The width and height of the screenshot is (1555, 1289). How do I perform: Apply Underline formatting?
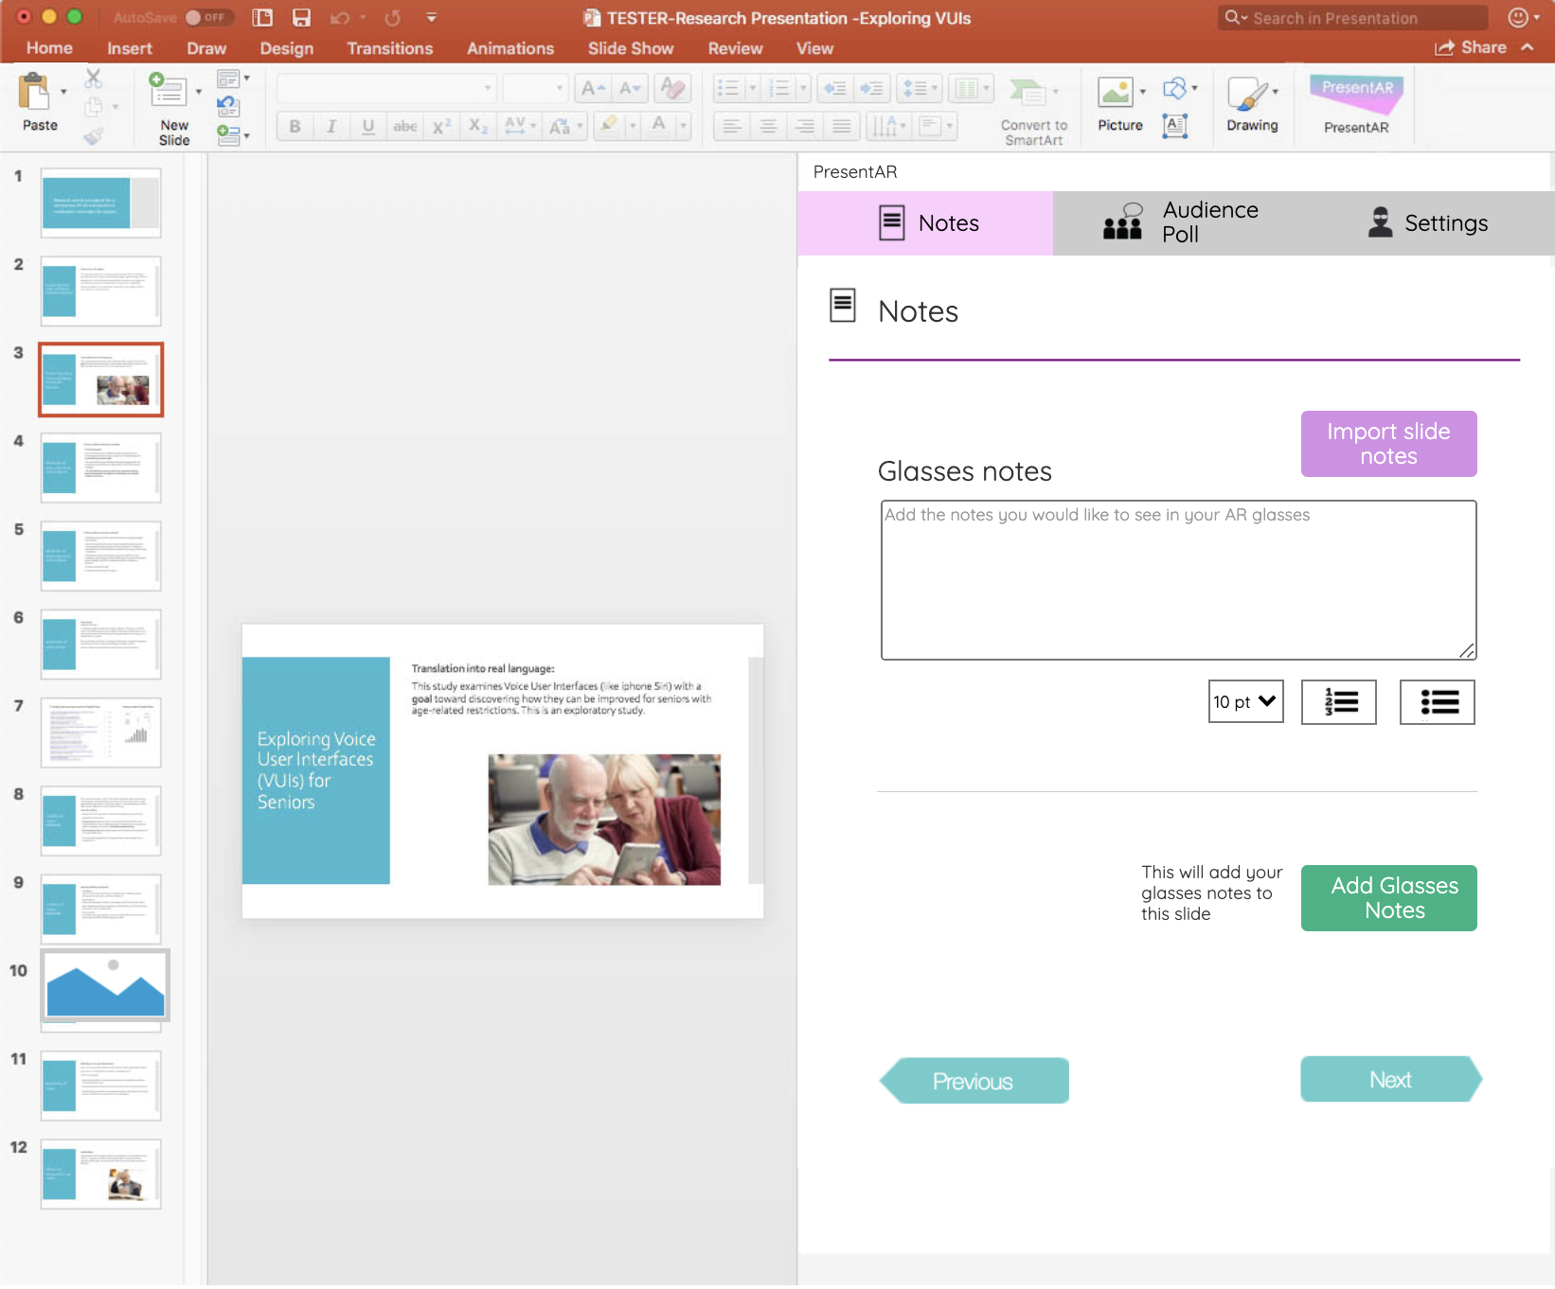[x=368, y=126]
